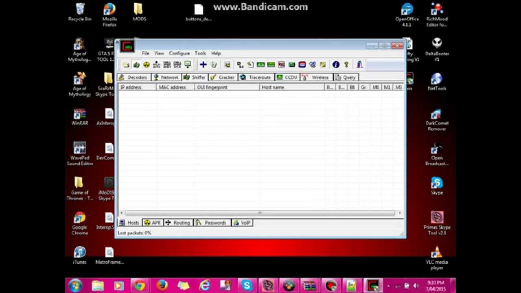Select the RichMood Editor desktop icon
The height and width of the screenshot is (293, 521).
pos(437,15)
